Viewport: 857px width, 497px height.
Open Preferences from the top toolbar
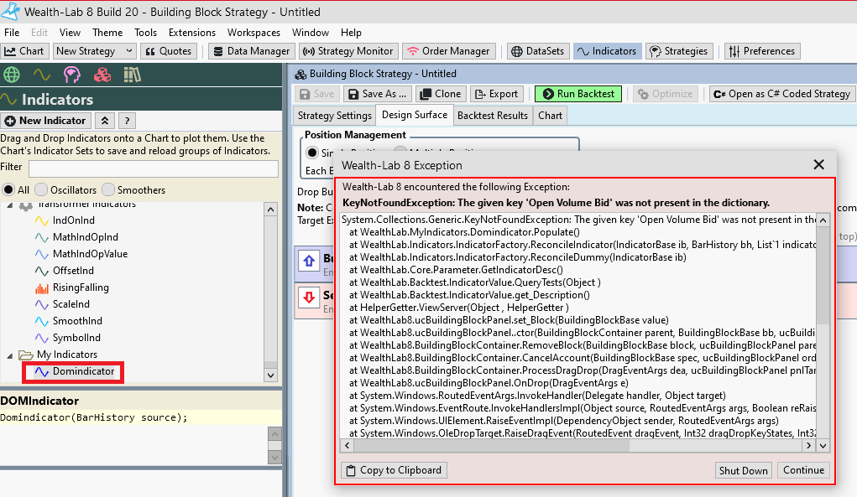click(761, 51)
